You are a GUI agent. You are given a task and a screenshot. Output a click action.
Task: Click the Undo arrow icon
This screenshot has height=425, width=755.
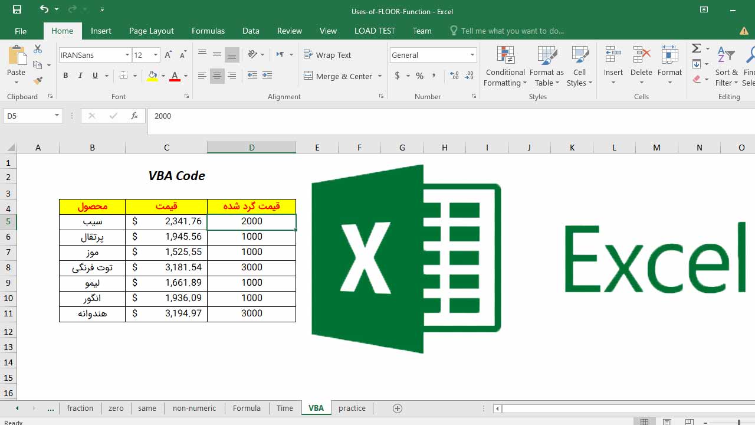44,9
